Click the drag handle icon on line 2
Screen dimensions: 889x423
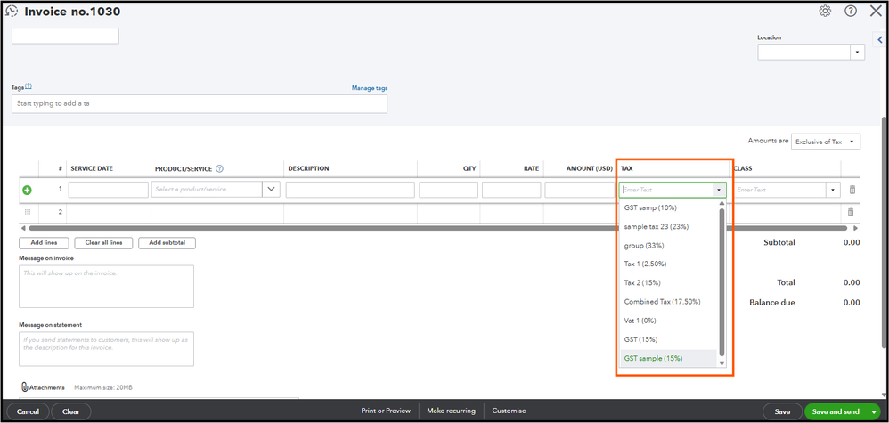28,212
